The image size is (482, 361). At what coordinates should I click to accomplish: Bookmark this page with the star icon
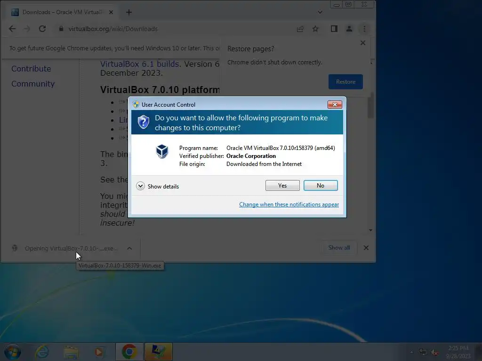(315, 29)
